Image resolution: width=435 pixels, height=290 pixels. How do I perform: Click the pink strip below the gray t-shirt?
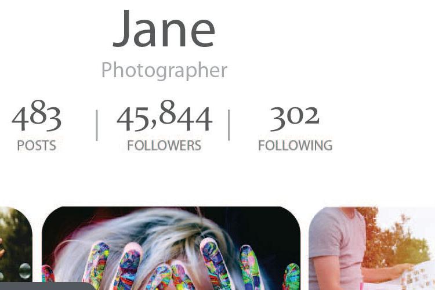(x=362, y=287)
